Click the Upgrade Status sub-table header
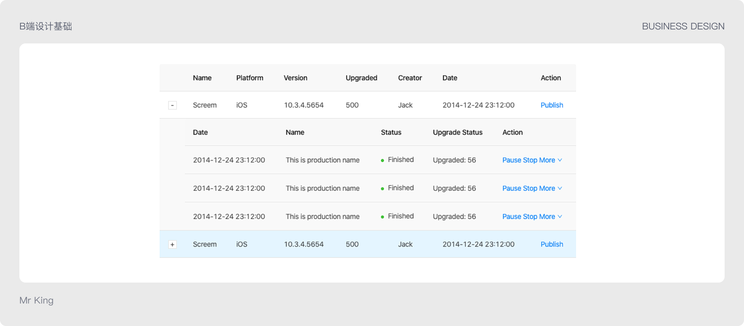This screenshot has height=326, width=744. tap(457, 133)
